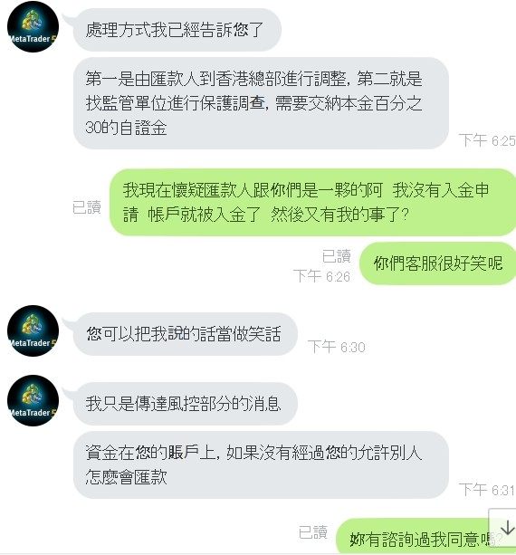Click the 已讀 label above 下午 6:26

(336, 256)
